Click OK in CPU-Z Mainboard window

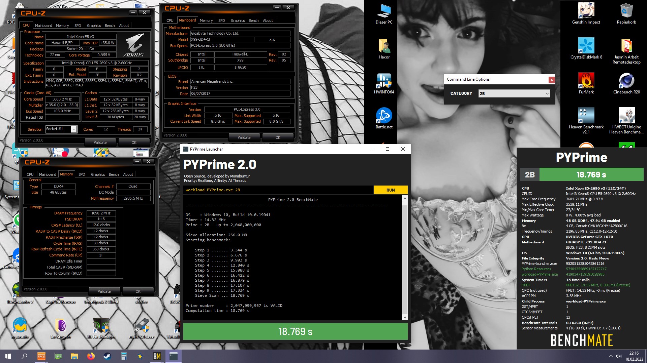tap(278, 137)
